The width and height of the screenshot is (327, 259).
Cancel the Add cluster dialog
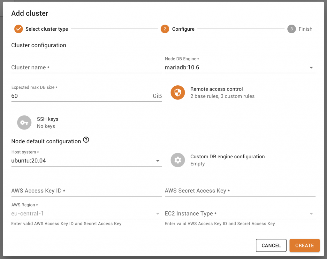tap(271, 246)
